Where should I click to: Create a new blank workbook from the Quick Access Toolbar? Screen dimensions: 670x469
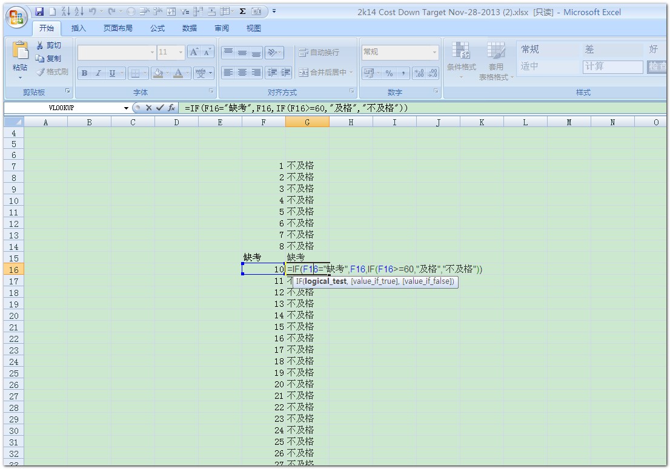click(x=52, y=11)
